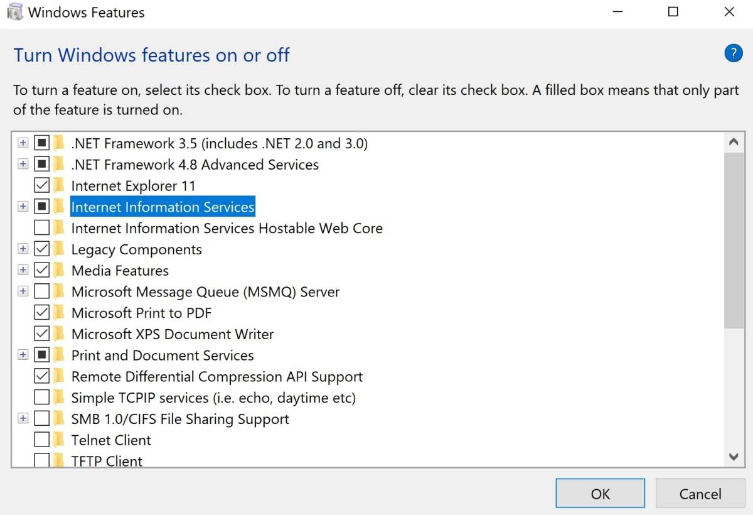Expand SMB 1.0/CIFS File Sharing Support
This screenshot has height=515, width=753.
tap(23, 419)
